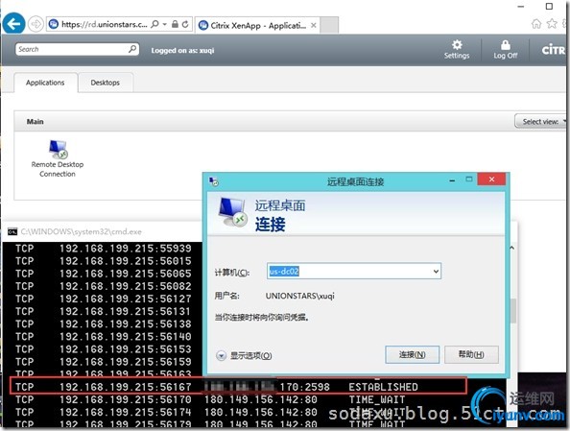570x431 pixels.
Task: Switch to the Applications tab
Action: [x=45, y=83]
